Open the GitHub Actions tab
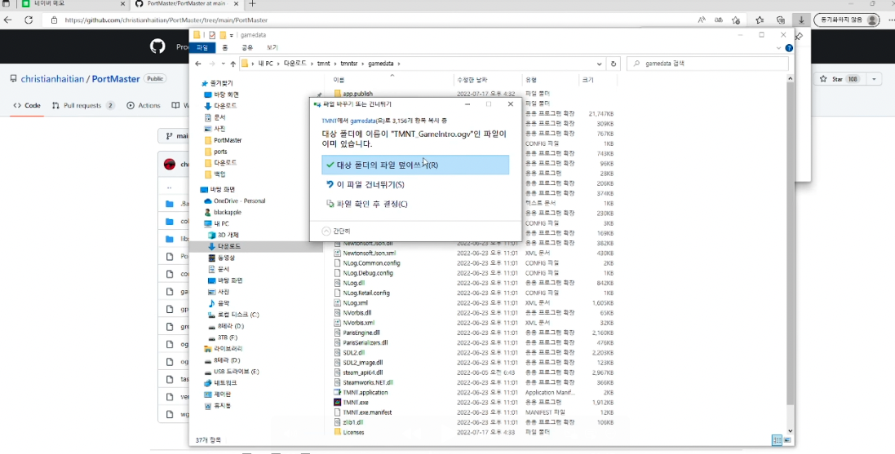895x454 pixels. [144, 105]
